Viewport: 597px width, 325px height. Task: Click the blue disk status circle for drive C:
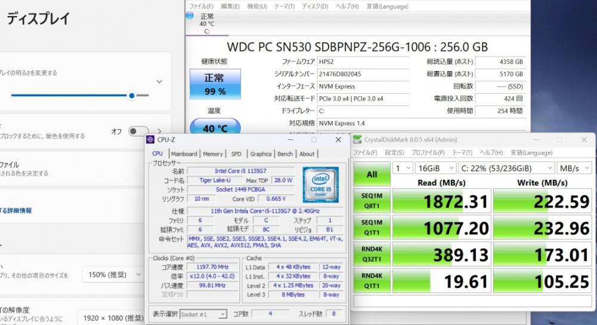tap(190, 16)
